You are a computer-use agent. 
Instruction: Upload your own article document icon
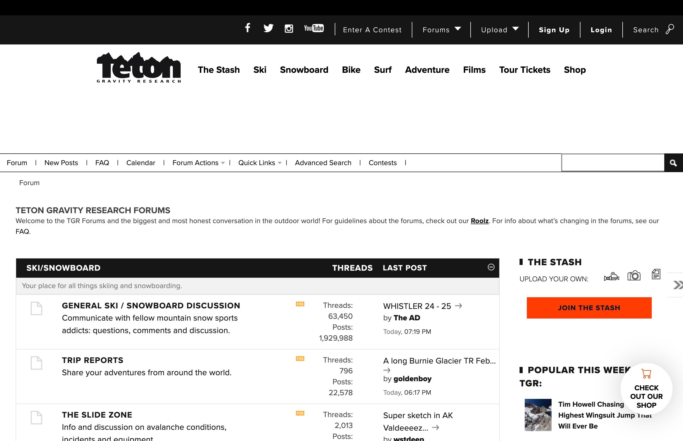tap(656, 274)
